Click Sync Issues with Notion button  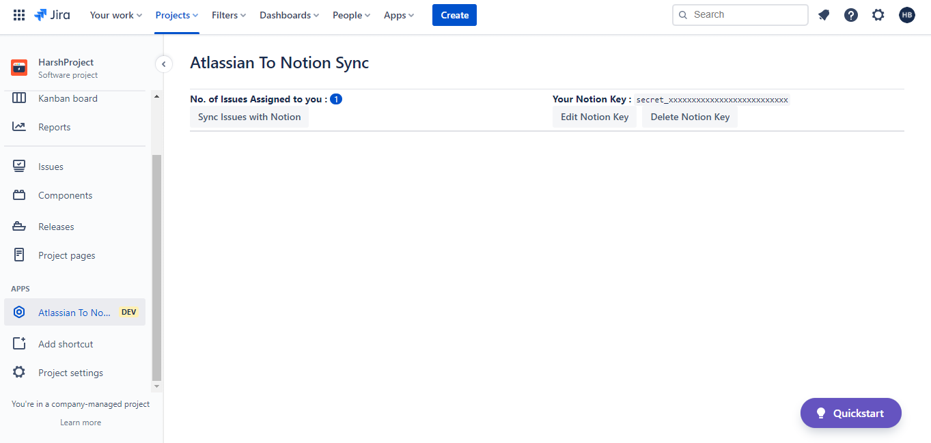tap(249, 117)
